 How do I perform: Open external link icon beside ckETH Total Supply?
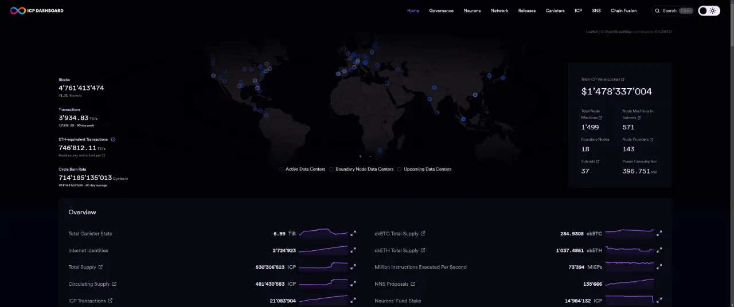point(423,250)
